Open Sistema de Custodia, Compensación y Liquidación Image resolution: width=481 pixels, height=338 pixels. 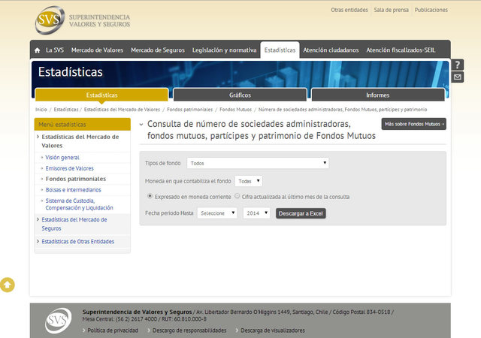(x=79, y=204)
